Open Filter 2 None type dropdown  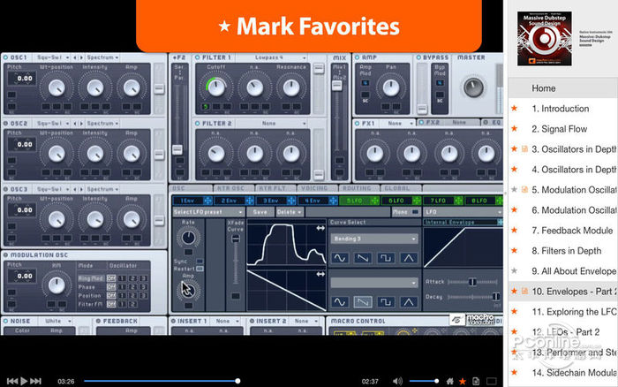pos(271,124)
